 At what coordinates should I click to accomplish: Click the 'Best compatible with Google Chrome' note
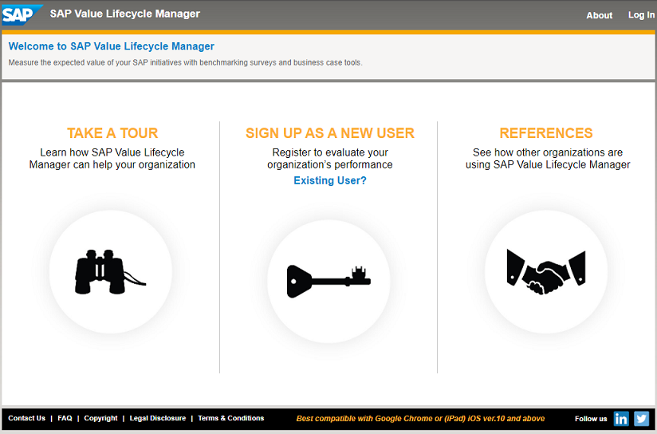420,419
